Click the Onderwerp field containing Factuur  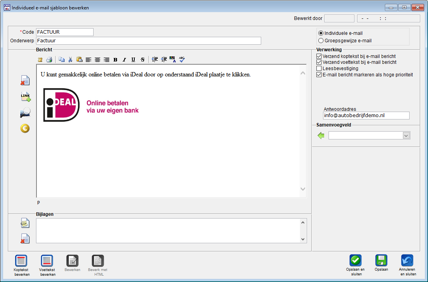pos(148,41)
